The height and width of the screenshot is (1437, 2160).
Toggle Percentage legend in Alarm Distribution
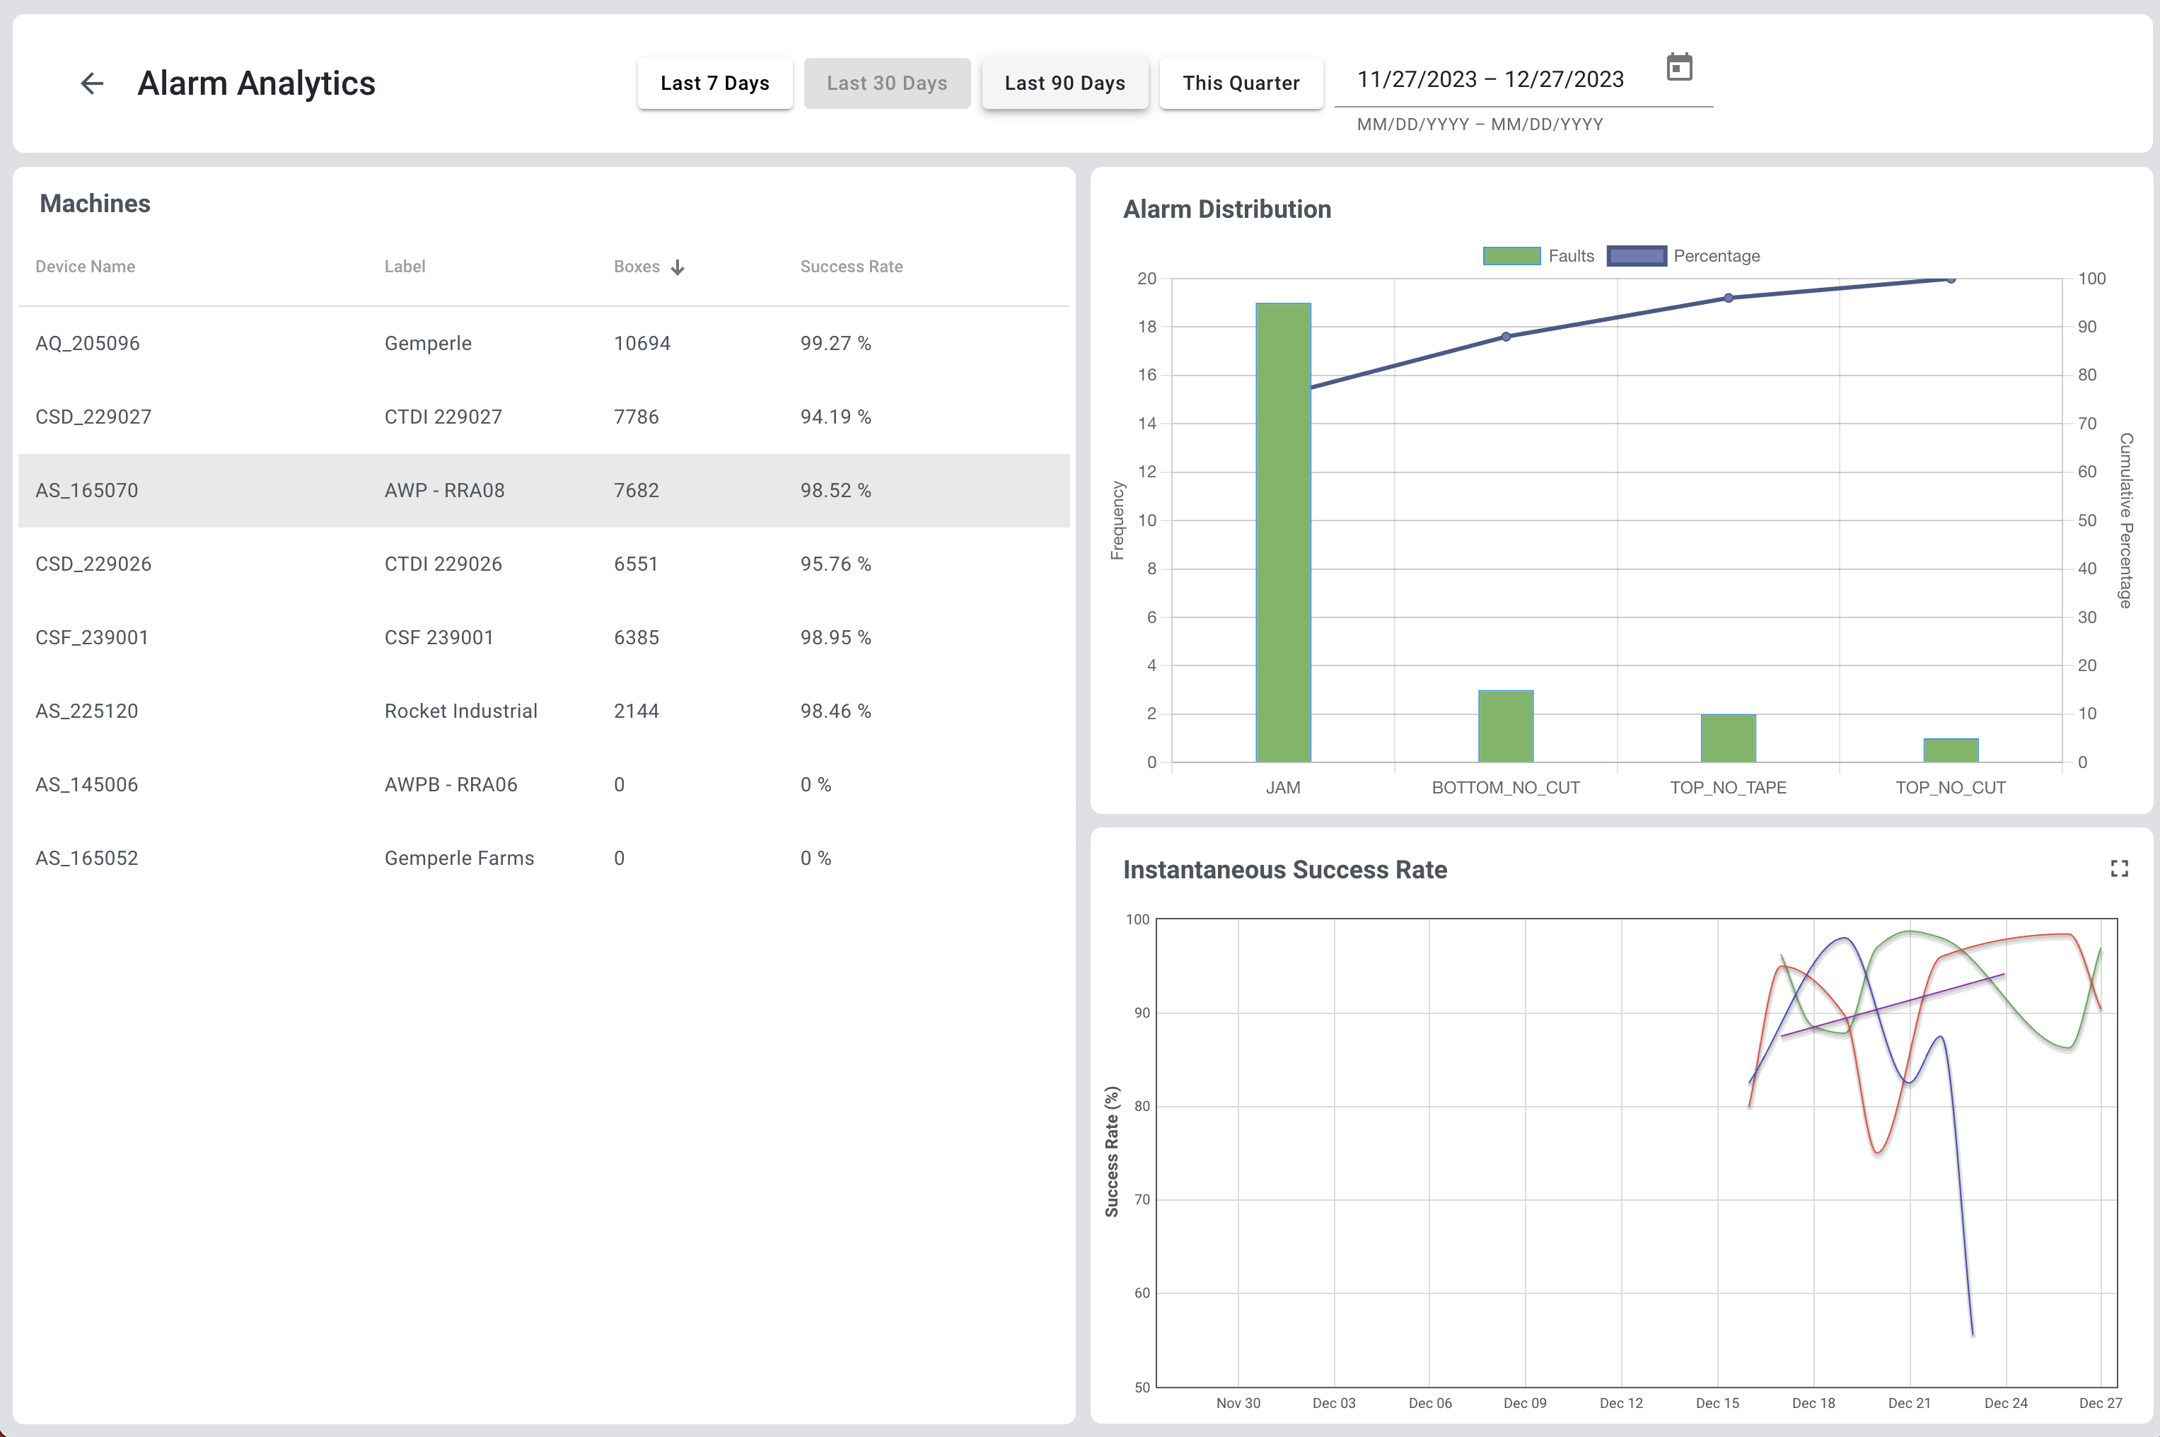1716,256
